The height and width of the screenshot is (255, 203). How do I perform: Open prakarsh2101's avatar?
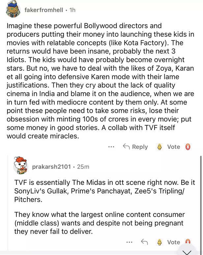(x=20, y=165)
